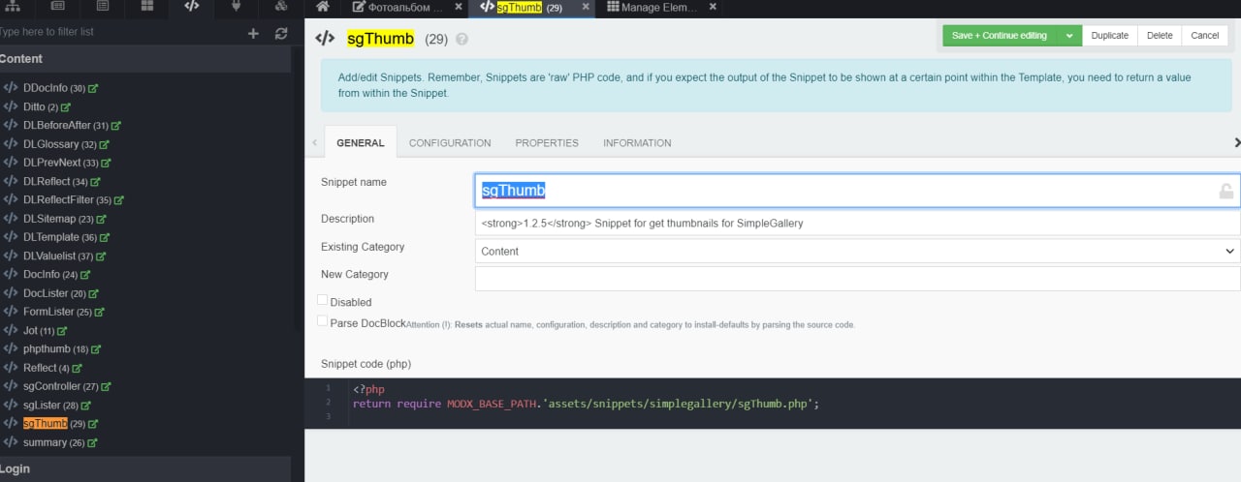
Task: Add a new snippet with plus icon
Action: (254, 33)
